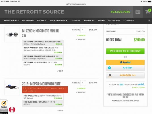
Task: Open the LED Bulbs menu
Action: click(75, 21)
